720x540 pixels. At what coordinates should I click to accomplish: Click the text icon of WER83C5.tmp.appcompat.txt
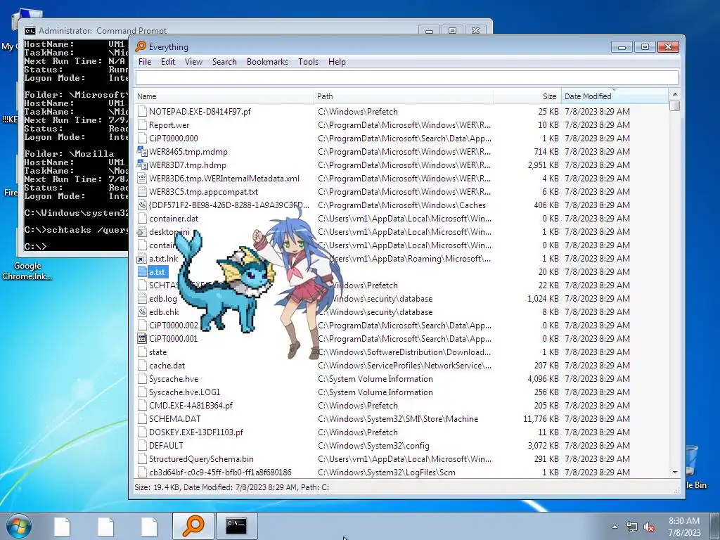pos(142,191)
